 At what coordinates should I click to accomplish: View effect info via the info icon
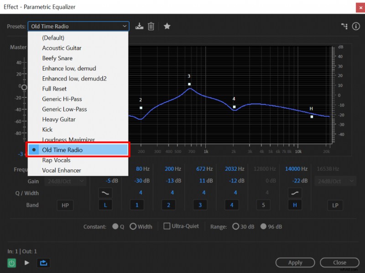tap(356, 26)
